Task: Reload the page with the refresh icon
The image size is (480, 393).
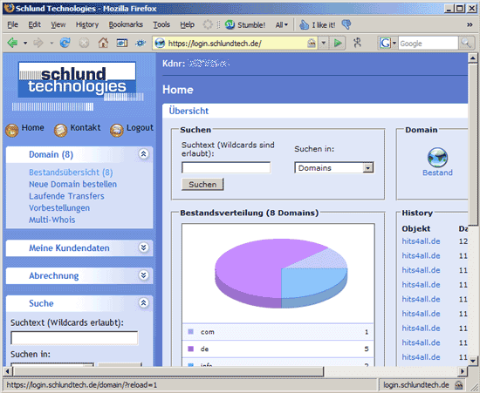Action: click(x=65, y=43)
